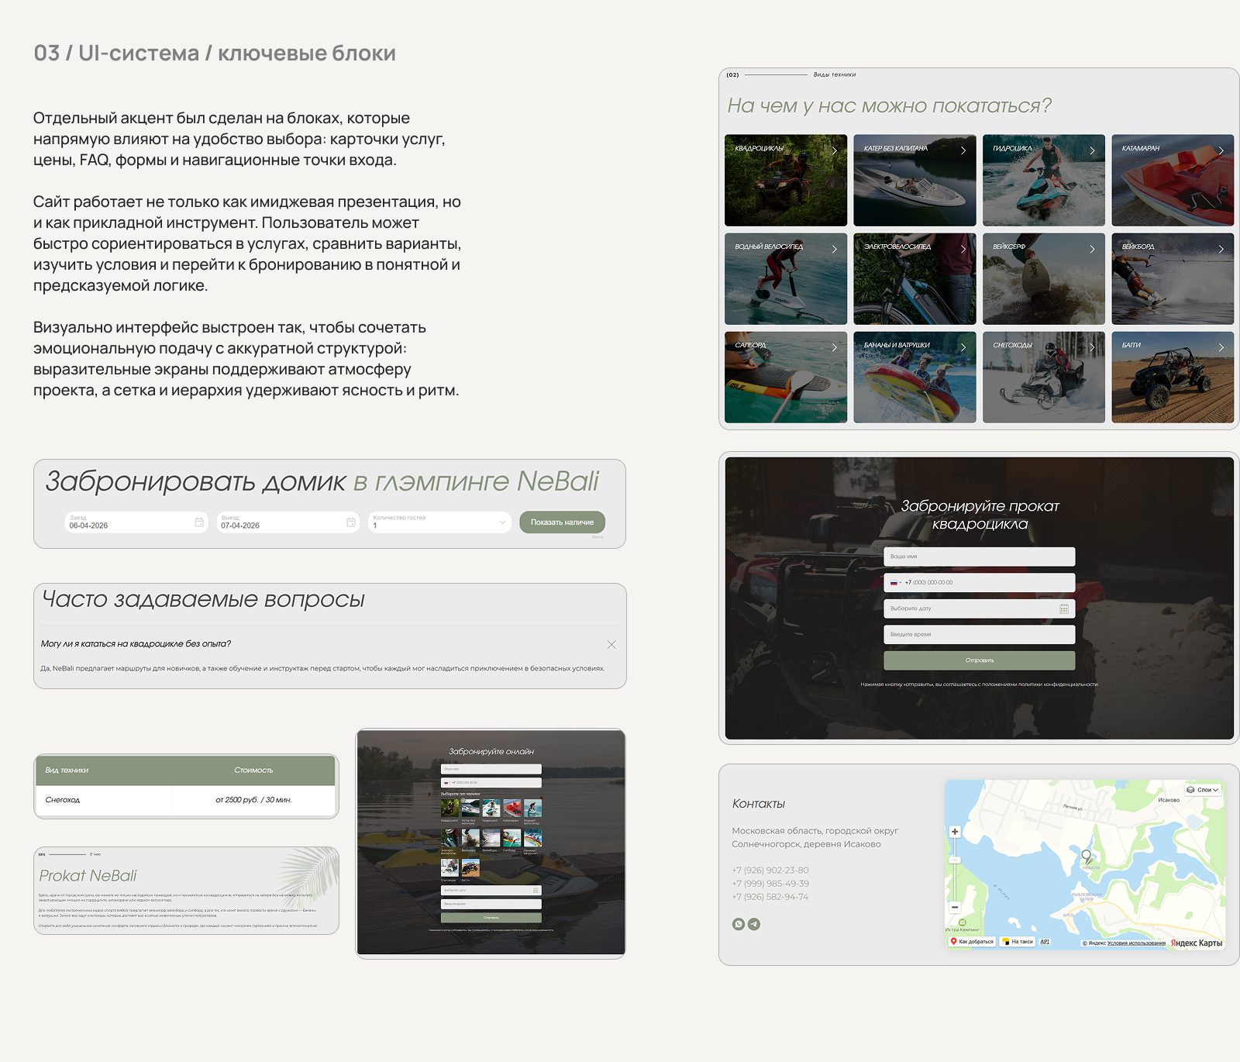Open the Снегоходы card
The height and width of the screenshot is (1062, 1240).
click(1044, 378)
